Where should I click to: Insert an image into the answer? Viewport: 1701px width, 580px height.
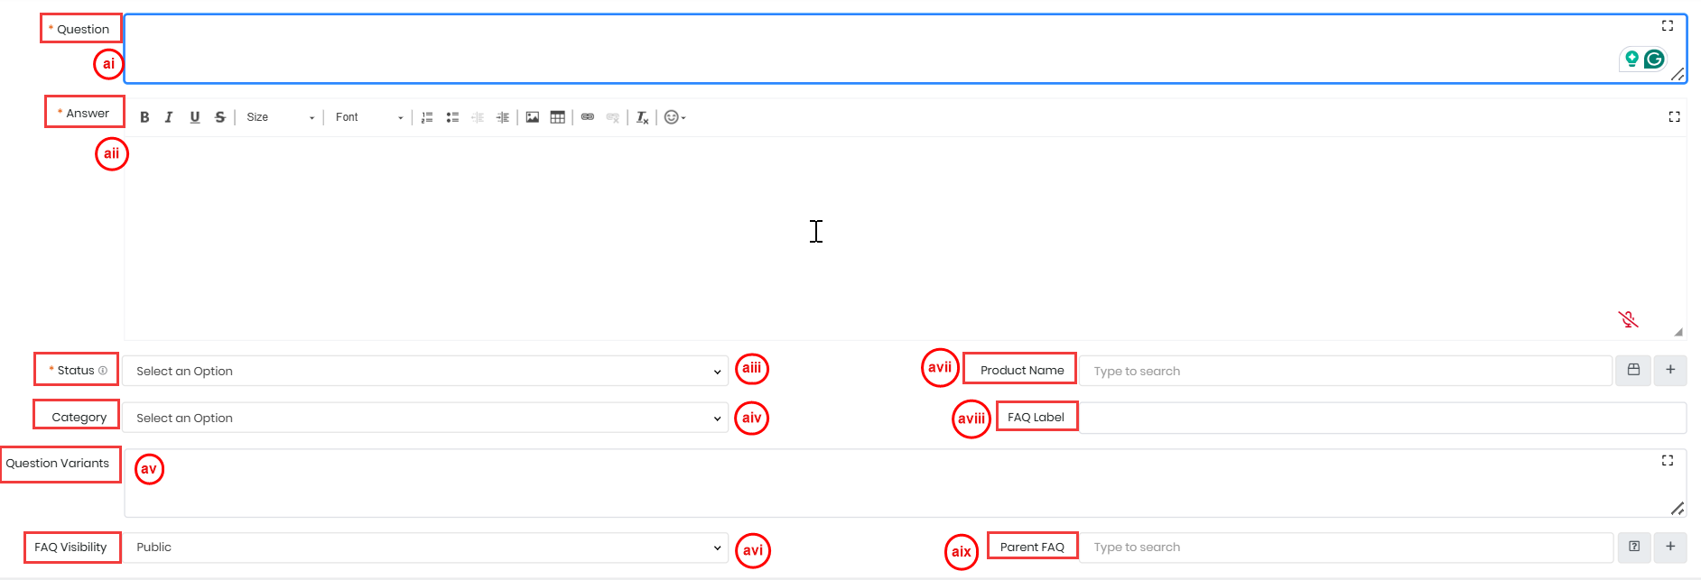(x=533, y=117)
